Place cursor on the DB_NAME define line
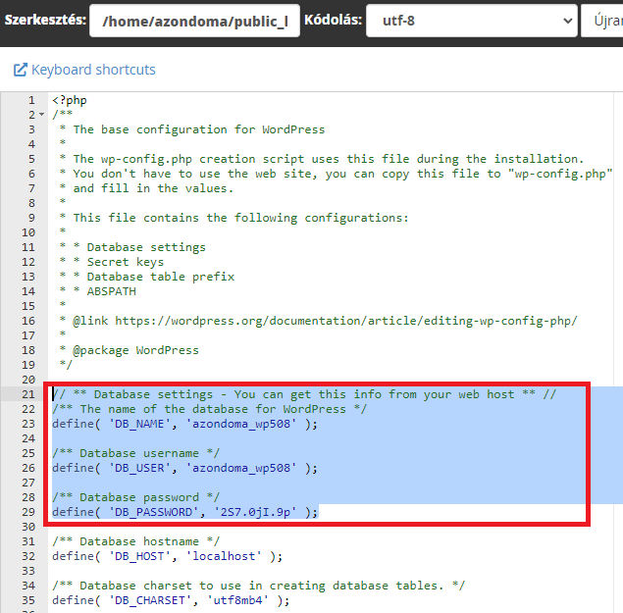 coord(185,424)
